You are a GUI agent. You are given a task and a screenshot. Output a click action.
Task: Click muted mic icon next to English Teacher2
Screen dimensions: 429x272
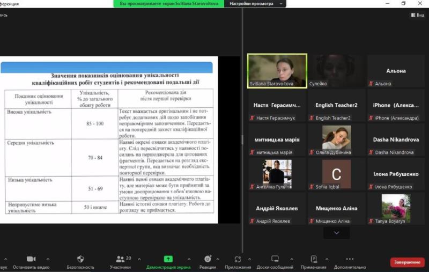point(312,118)
